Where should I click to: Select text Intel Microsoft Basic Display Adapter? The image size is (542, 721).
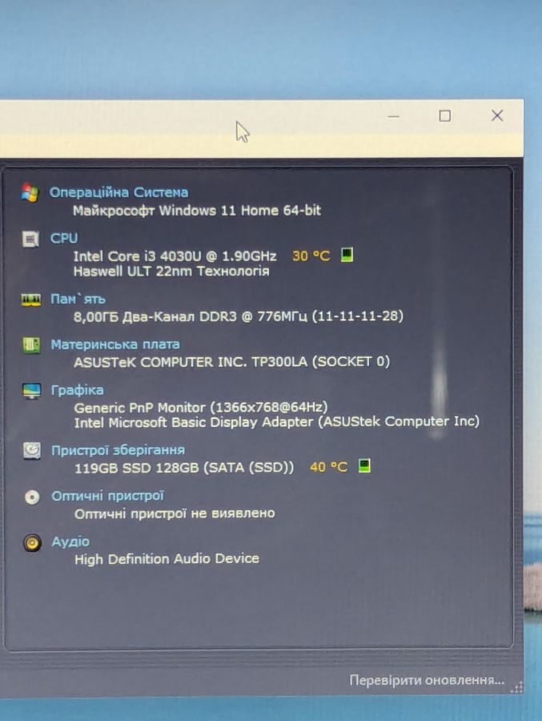coord(194,422)
